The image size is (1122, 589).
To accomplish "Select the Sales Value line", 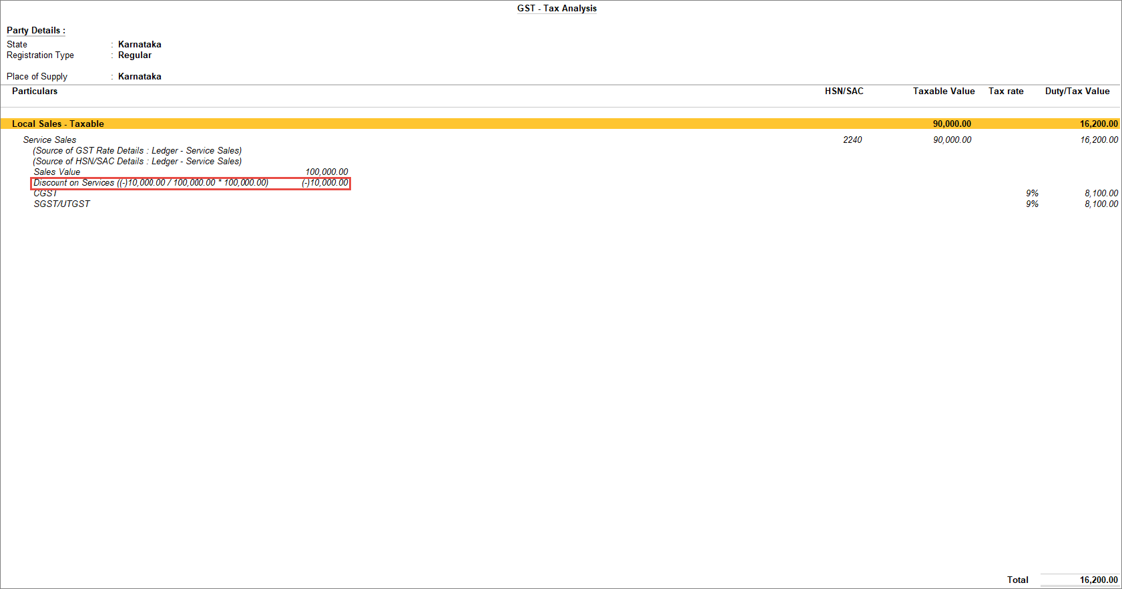I will point(190,172).
